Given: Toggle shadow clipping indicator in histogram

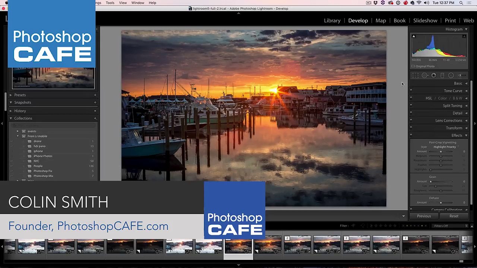Looking at the screenshot, I should click(x=414, y=36).
